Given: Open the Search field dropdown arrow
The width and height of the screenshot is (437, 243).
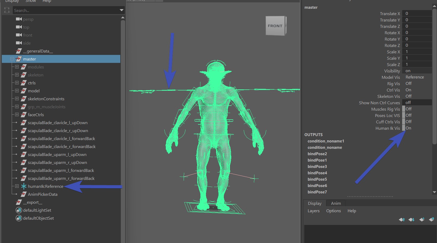Looking at the screenshot, I should pos(122,10).
